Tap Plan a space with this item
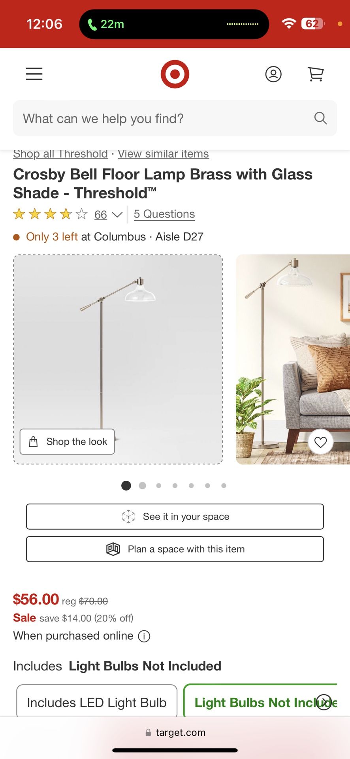The width and height of the screenshot is (350, 759). tap(175, 549)
